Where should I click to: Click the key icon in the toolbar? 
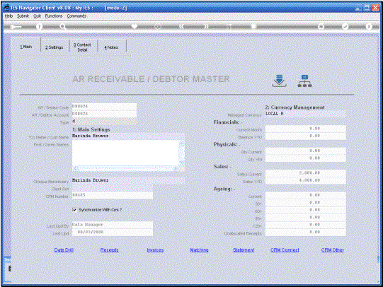(16, 27)
